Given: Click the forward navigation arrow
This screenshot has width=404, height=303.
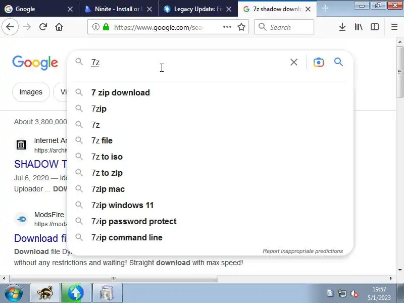Looking at the screenshot, I should (x=27, y=27).
